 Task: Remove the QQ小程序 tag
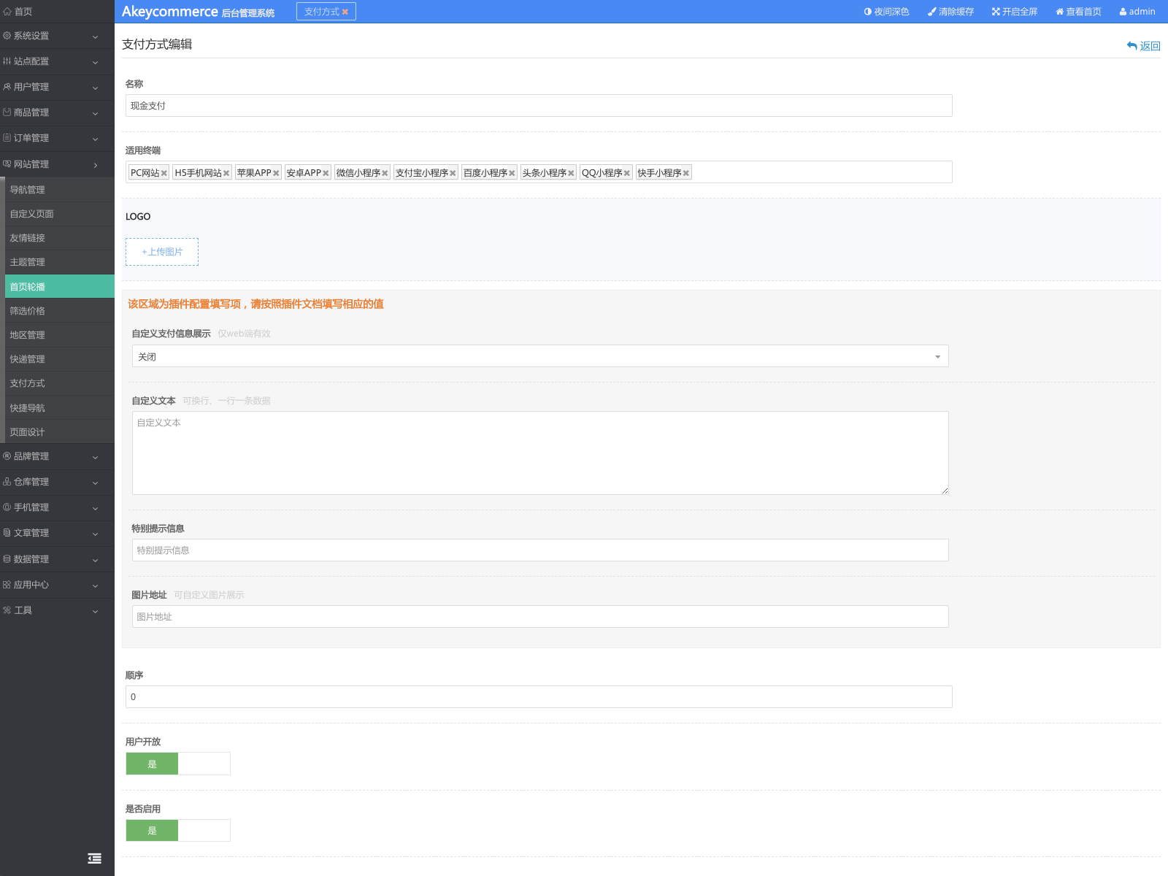[x=627, y=173]
